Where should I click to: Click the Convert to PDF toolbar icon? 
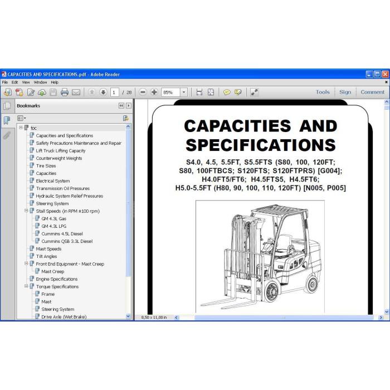coord(19,92)
